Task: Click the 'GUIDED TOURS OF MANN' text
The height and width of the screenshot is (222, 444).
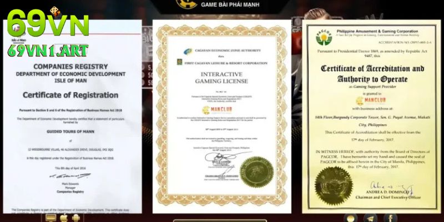Action: pos(70,132)
